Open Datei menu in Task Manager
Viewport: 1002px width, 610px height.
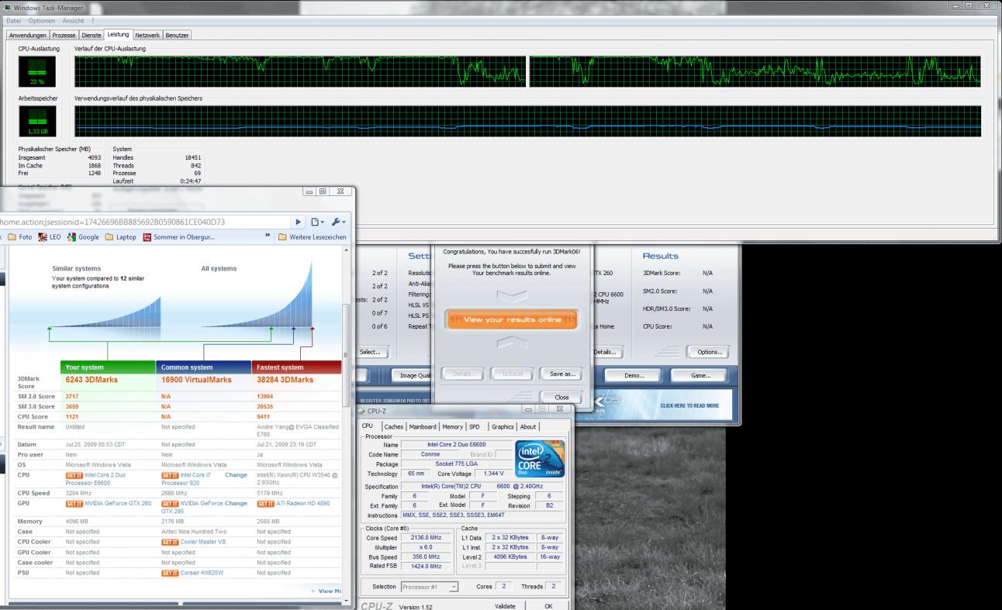tap(13, 19)
